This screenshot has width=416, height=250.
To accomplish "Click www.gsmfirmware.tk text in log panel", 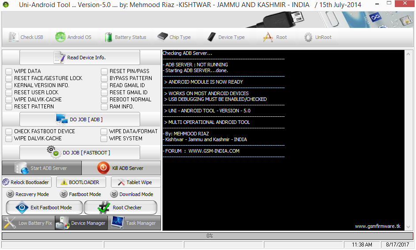I will pos(378,226).
